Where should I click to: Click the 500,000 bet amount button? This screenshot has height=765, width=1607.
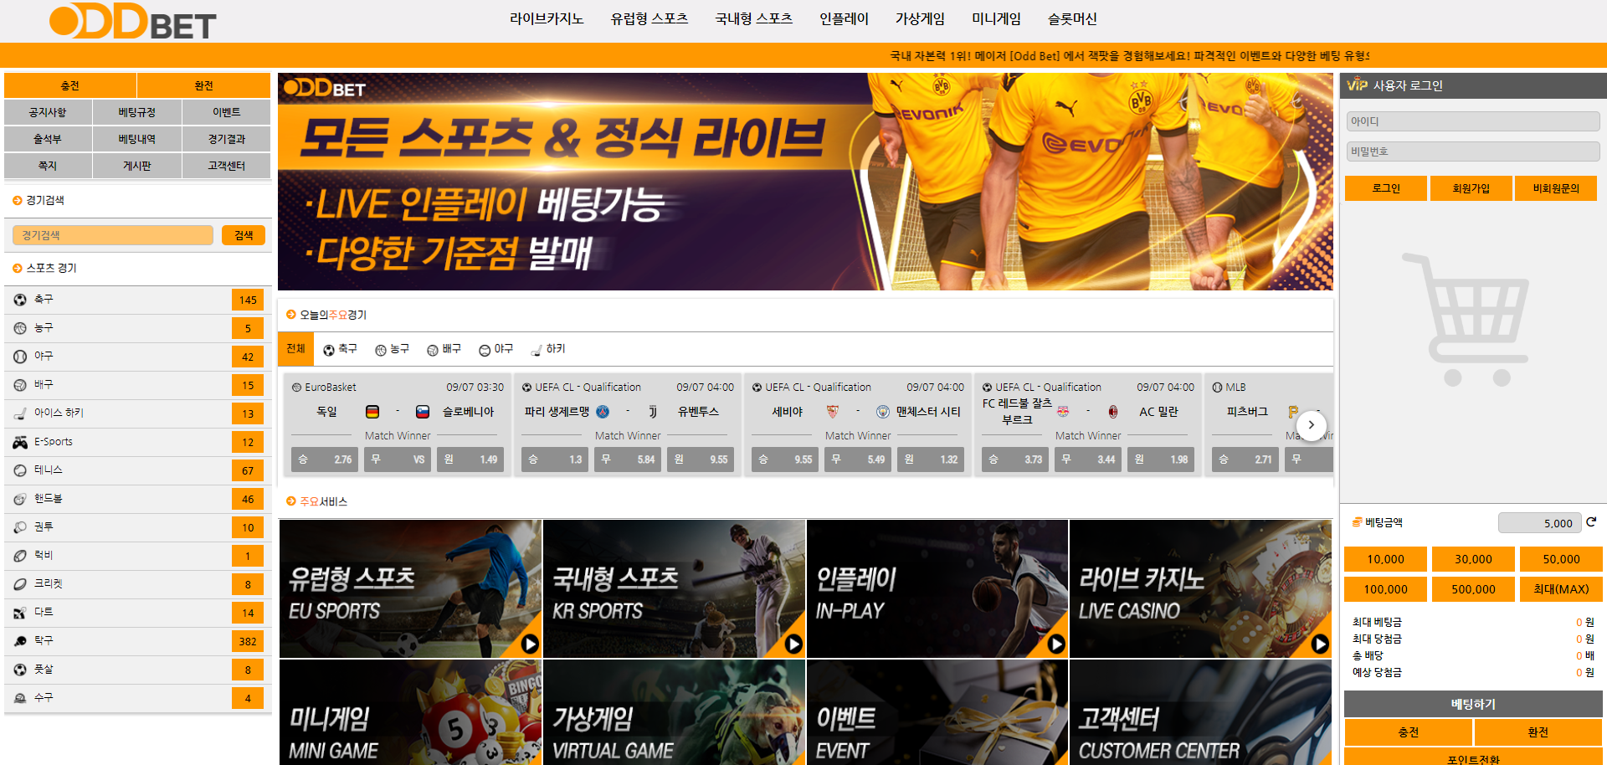[x=1473, y=589]
